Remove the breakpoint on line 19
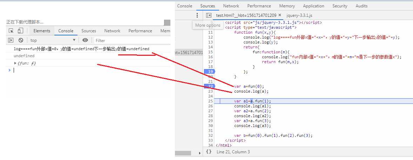Screen dimensions: 413x160 209,72
